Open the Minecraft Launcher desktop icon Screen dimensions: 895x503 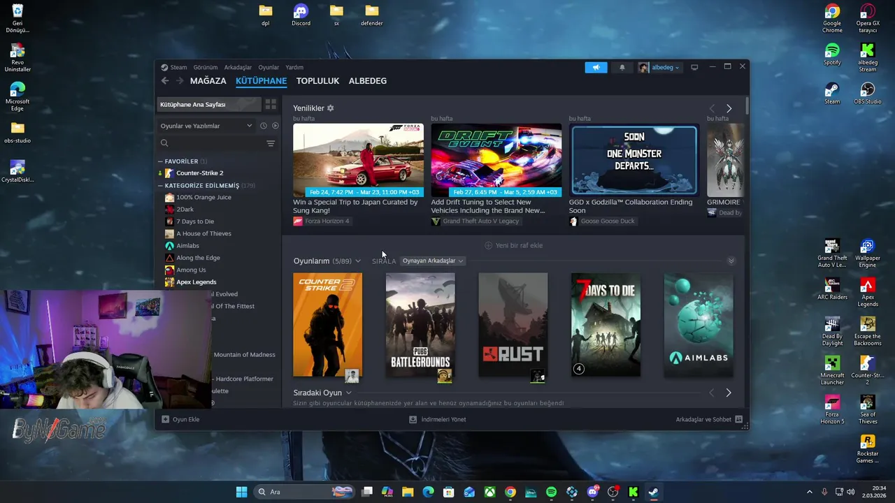[x=832, y=370]
